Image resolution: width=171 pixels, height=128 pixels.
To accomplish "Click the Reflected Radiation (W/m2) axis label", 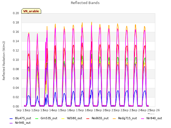I will pos(4,61).
